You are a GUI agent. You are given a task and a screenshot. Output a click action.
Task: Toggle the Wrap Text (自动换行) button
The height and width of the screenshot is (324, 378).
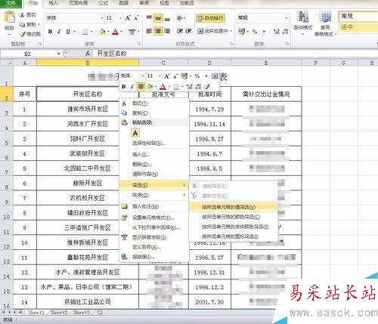click(210, 18)
